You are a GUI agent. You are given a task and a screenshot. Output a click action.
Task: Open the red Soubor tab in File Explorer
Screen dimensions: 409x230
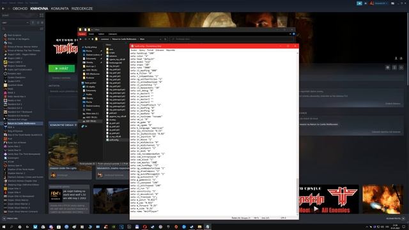(x=82, y=34)
